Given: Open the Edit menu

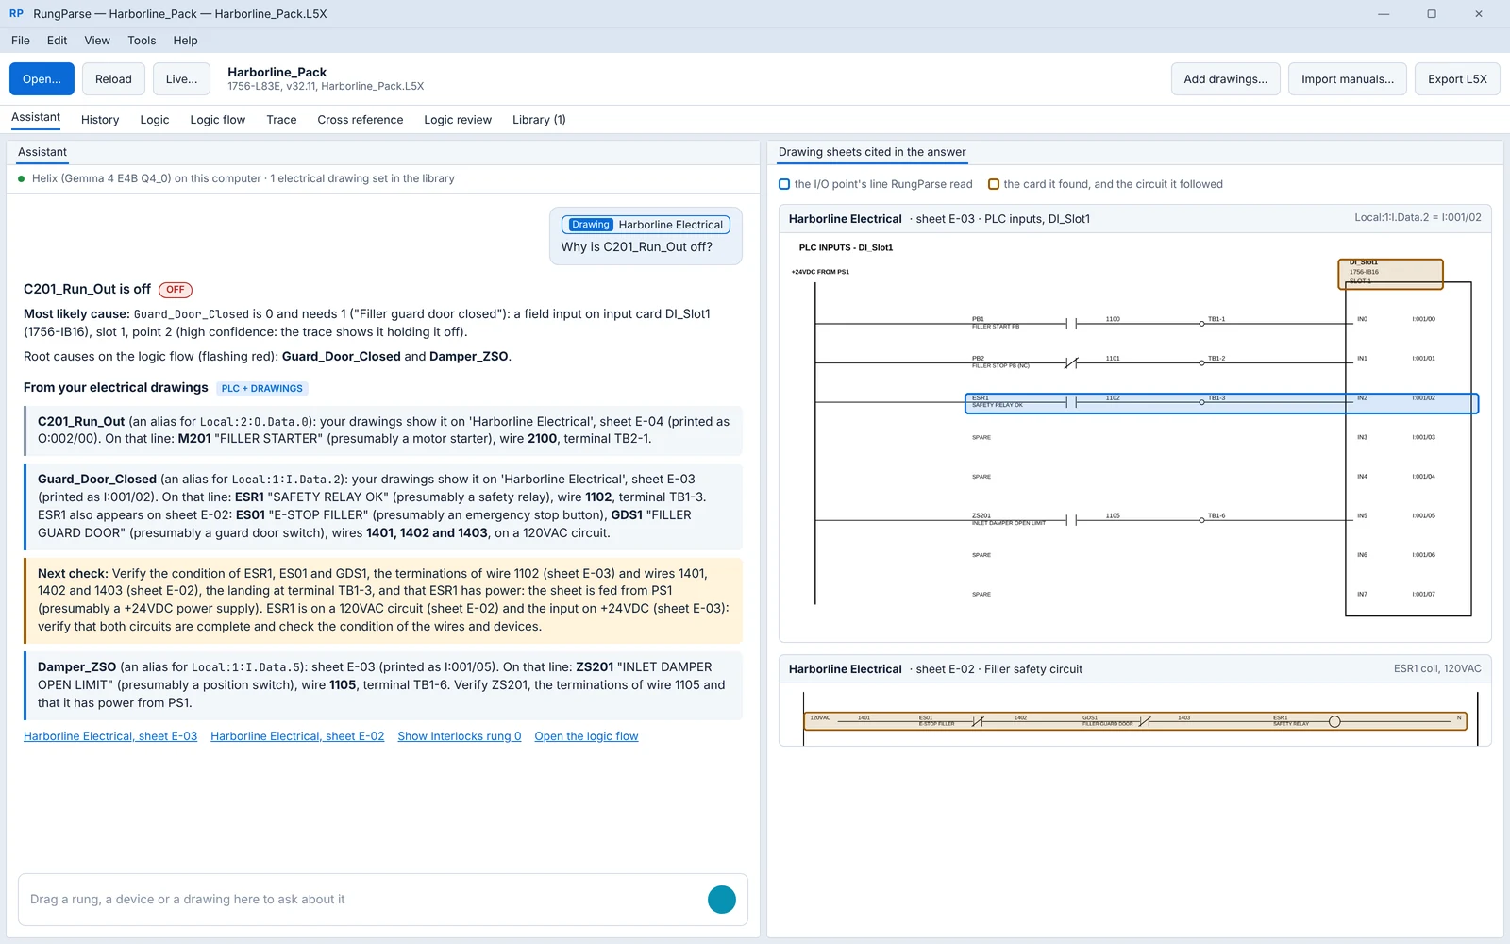Looking at the screenshot, I should 58,41.
